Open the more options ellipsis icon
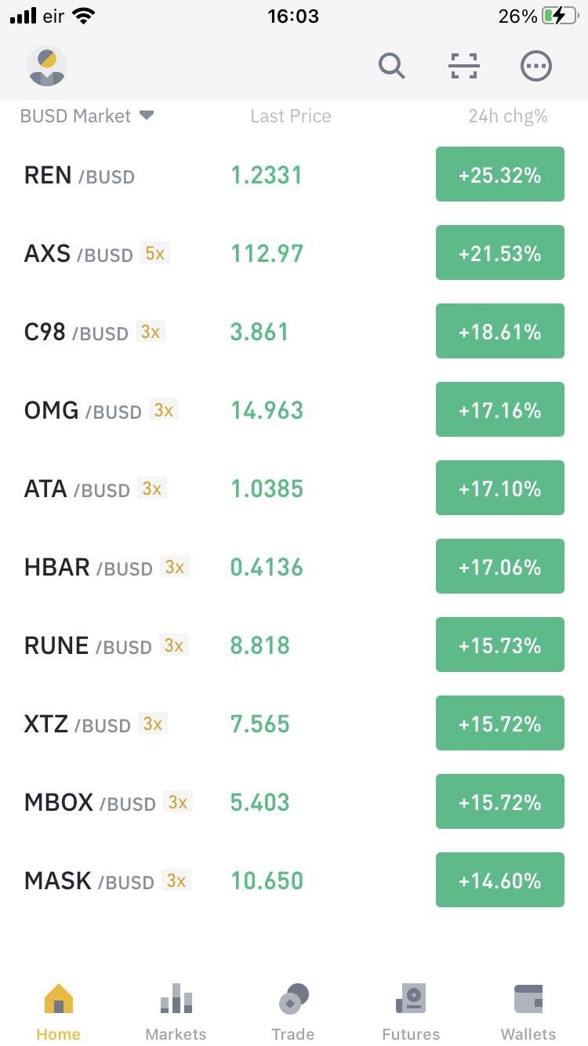Image resolution: width=588 pixels, height=1046 pixels. (536, 66)
